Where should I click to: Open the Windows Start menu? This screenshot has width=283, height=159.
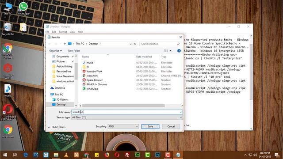point(5,155)
